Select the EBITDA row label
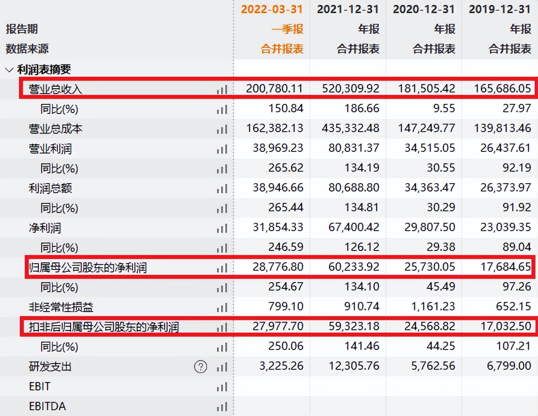The image size is (538, 416). coord(47,406)
